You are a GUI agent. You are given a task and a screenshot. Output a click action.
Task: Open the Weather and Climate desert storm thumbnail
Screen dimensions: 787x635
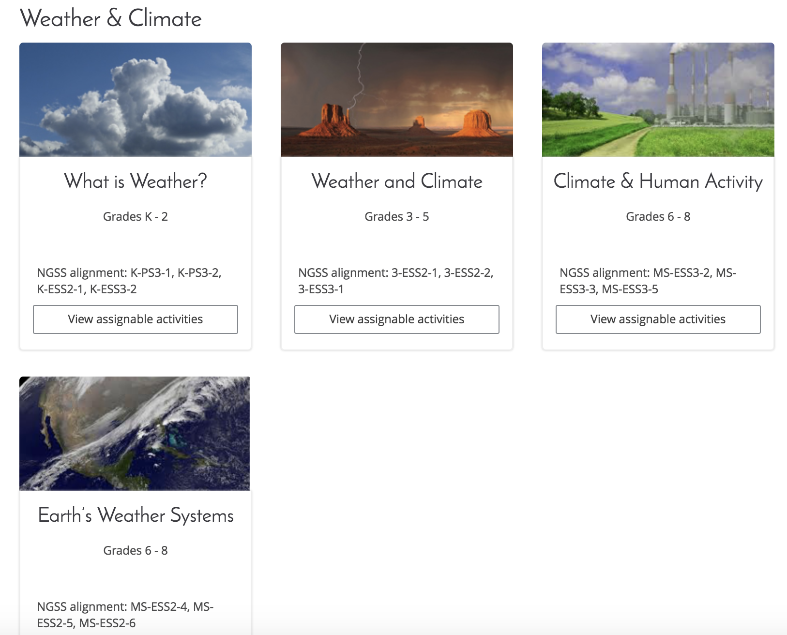(x=397, y=100)
